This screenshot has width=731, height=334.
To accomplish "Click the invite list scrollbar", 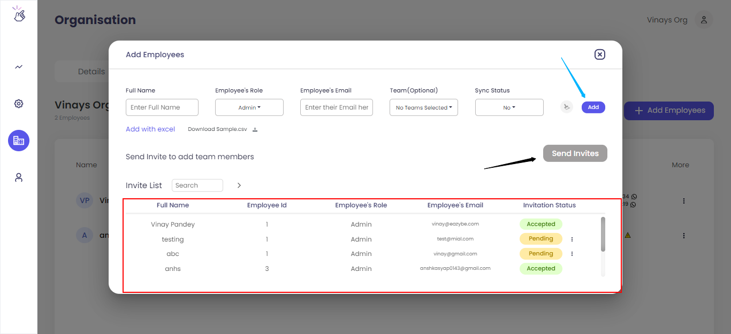I will tap(603, 234).
